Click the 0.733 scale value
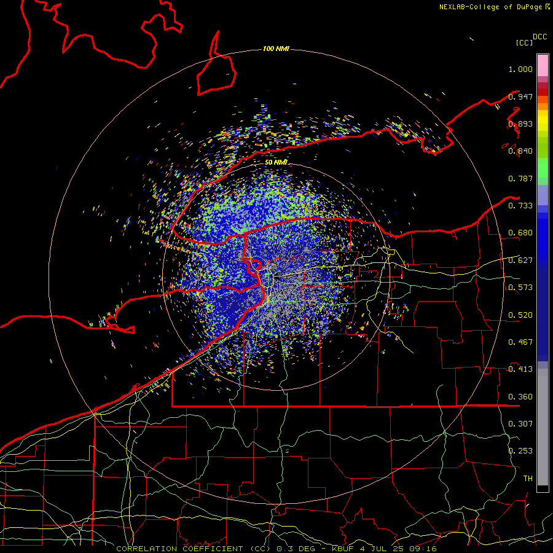 click(520, 206)
